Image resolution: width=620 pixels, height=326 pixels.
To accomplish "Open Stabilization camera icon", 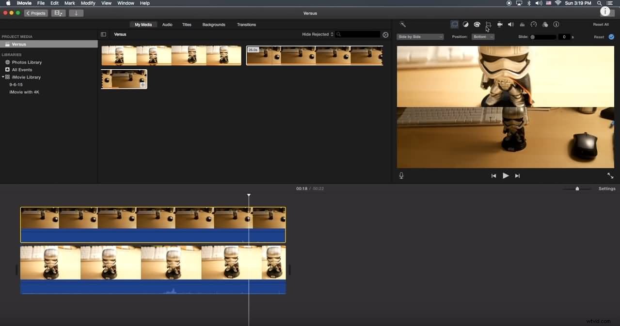I will click(x=499, y=24).
